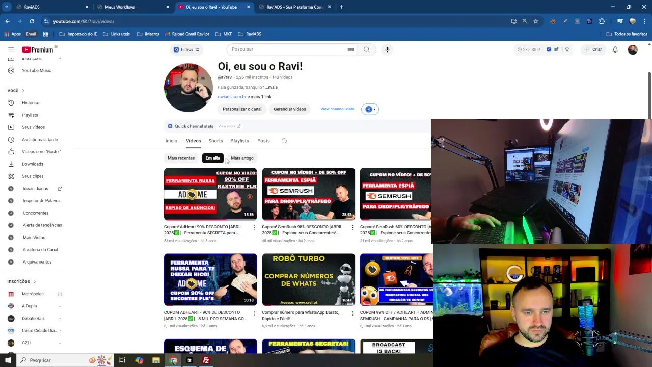Open options for Comprar número WhatsApp video

352,313
